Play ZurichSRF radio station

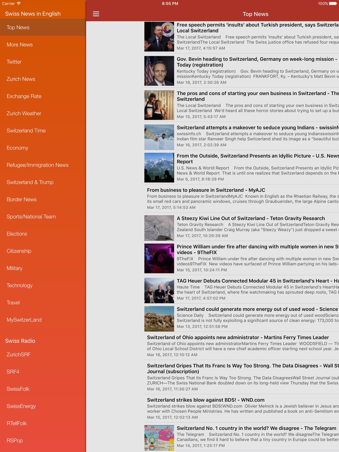[x=43, y=354]
